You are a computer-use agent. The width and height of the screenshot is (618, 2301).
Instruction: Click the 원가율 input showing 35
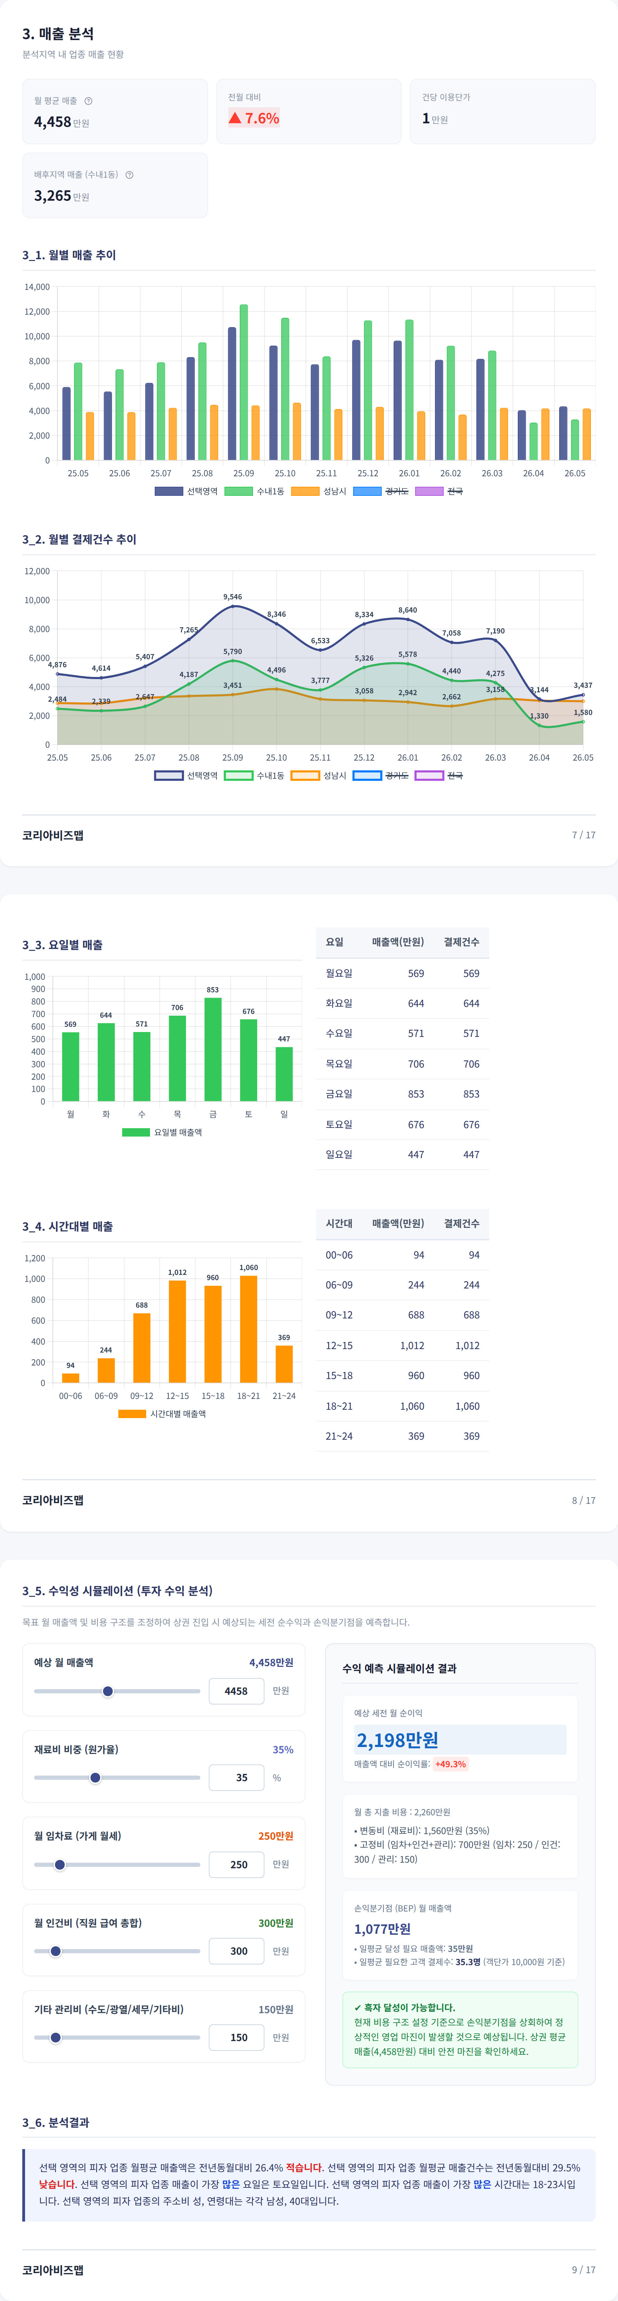tap(236, 1778)
